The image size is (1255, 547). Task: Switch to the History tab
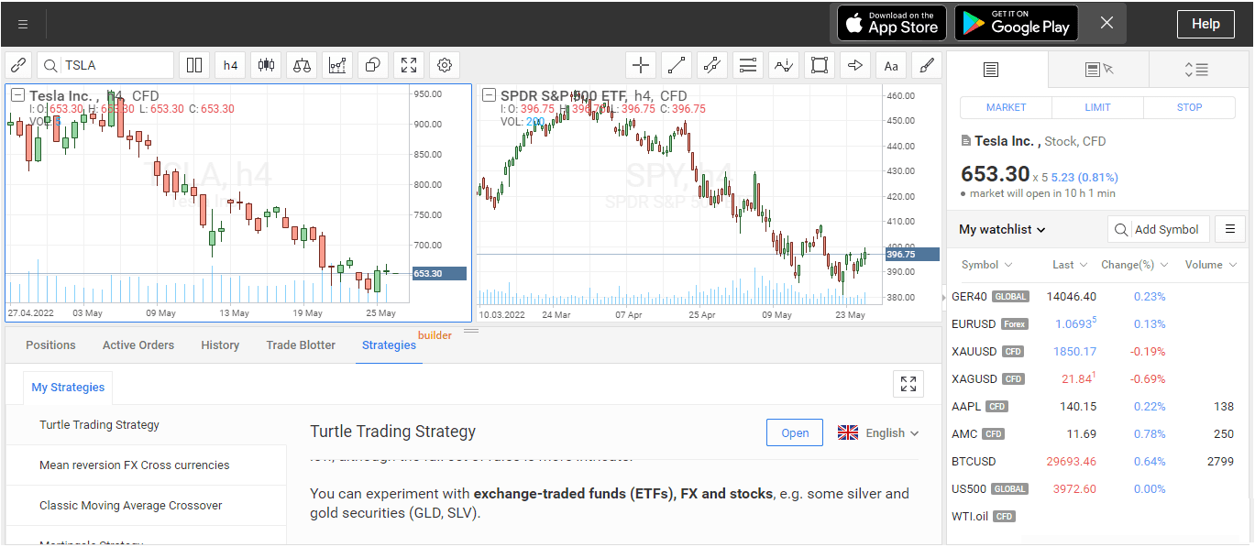coord(220,345)
